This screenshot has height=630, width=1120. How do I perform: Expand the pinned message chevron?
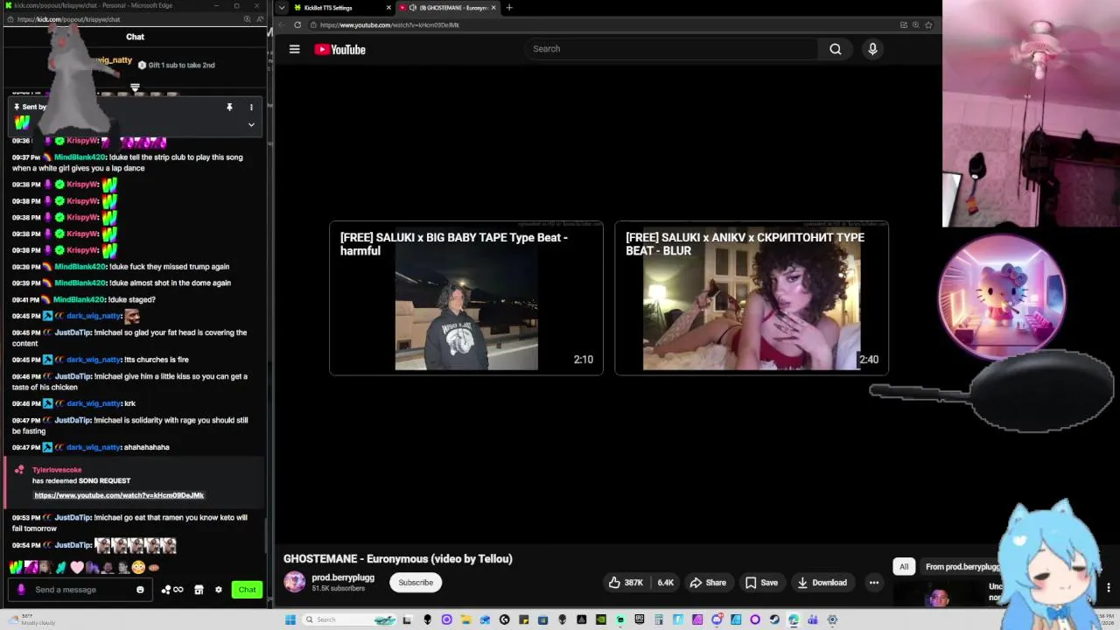251,124
